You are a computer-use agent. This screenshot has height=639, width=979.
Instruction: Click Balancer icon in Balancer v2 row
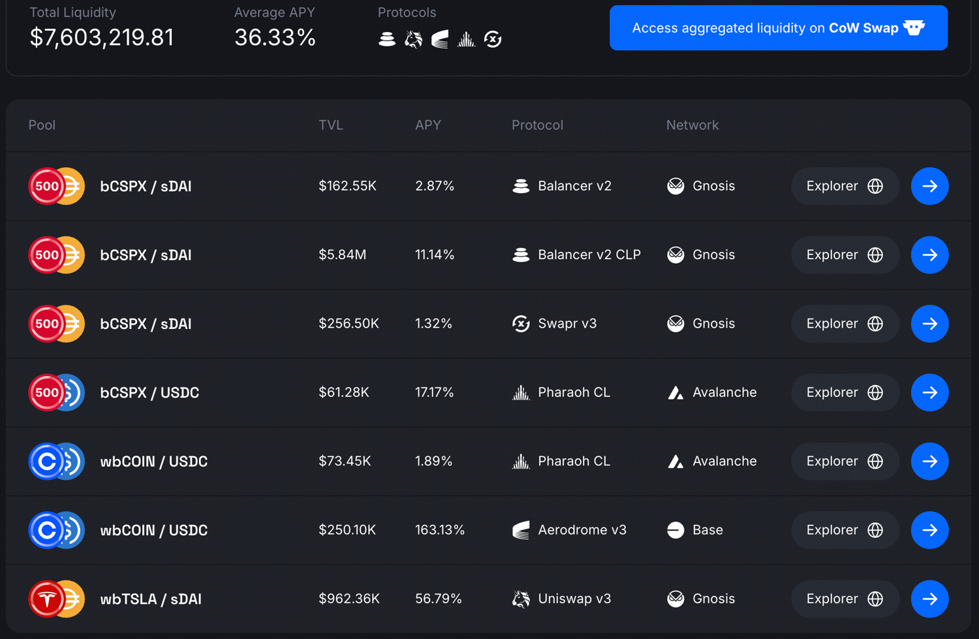(521, 186)
